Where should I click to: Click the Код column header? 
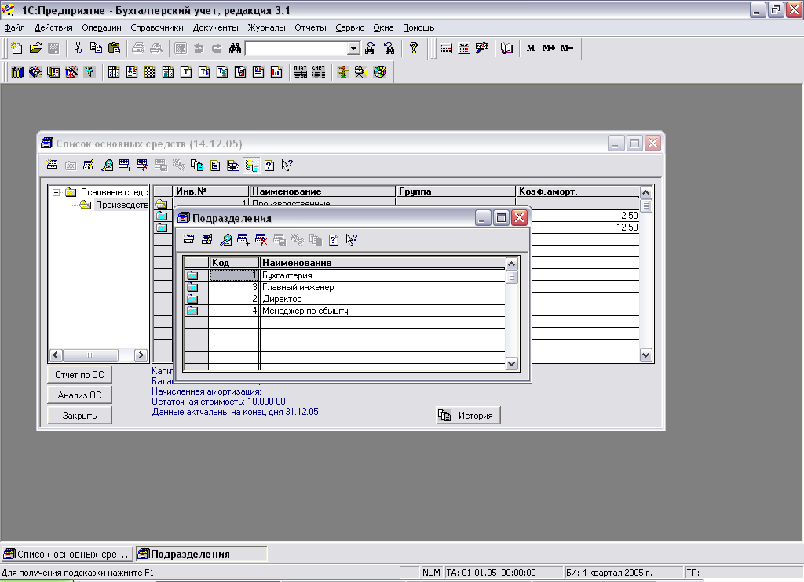pyautogui.click(x=234, y=263)
